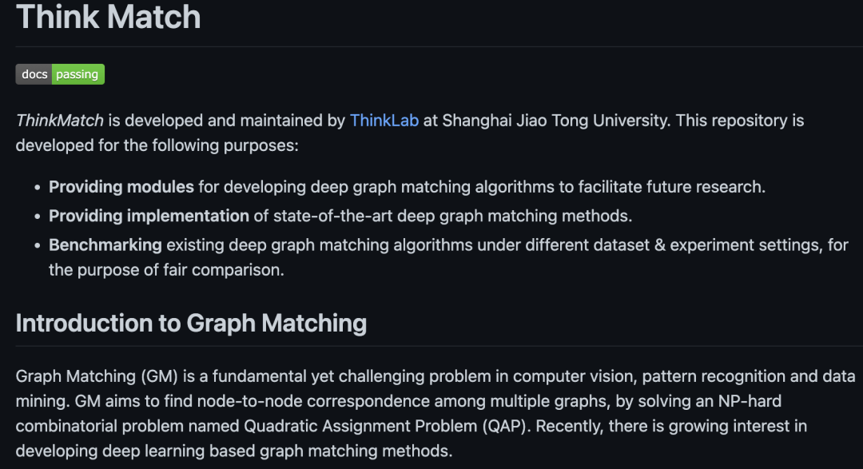Click the bullet before "Providing implementation"
Viewport: 863px width, 469px height.
click(37, 217)
